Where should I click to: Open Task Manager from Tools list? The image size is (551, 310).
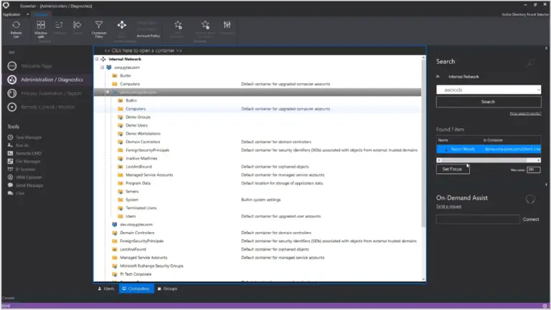pos(27,136)
